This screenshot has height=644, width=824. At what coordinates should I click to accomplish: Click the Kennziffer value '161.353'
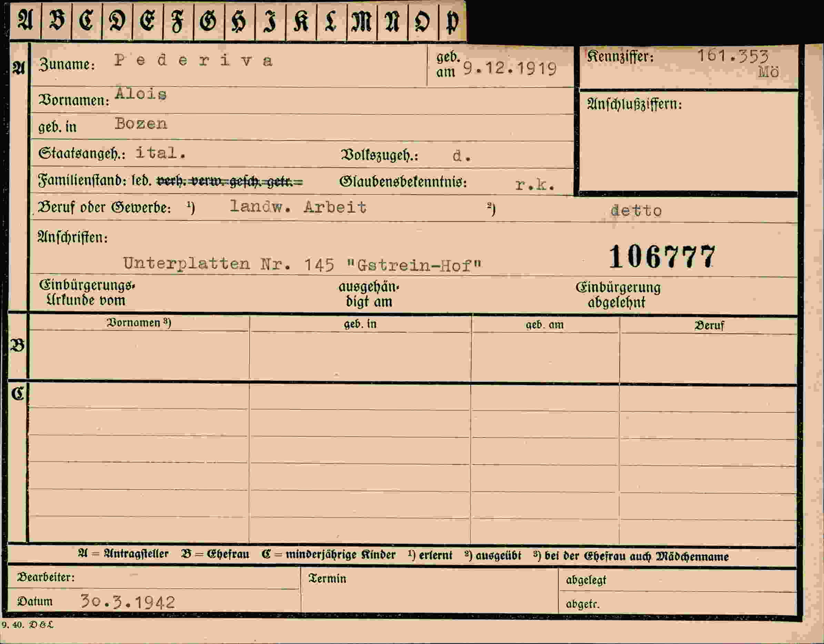click(732, 56)
